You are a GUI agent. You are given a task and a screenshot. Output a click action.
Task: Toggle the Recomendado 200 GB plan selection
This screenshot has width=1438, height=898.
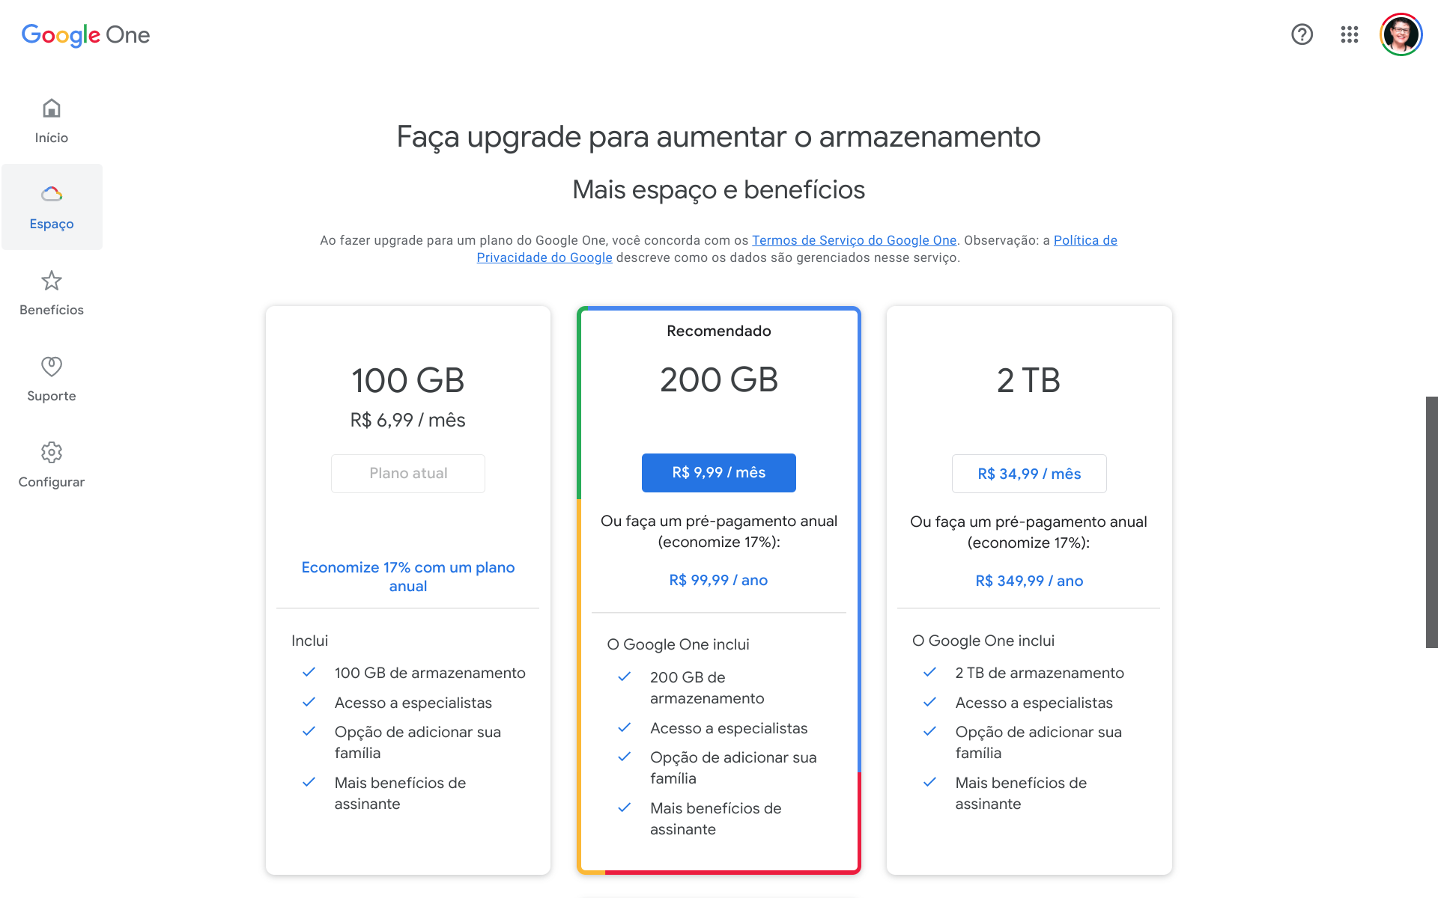coord(718,473)
